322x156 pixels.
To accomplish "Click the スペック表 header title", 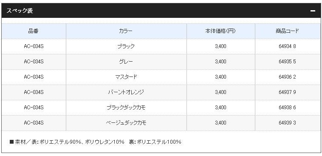I will pyautogui.click(x=20, y=11).
